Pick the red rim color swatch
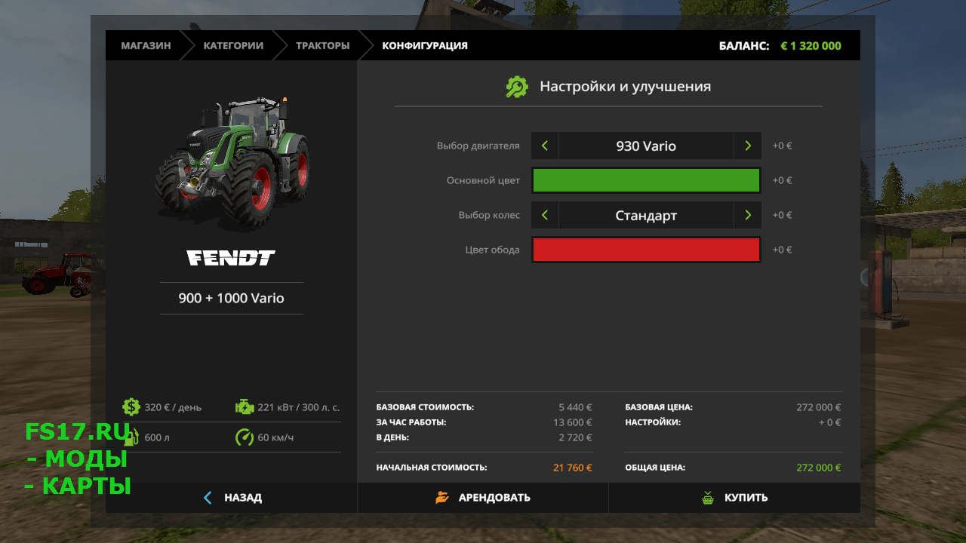This screenshot has height=543, width=966. pos(646,250)
